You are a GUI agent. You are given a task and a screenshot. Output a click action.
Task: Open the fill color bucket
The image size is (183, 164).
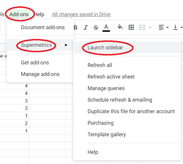[x=120, y=27]
